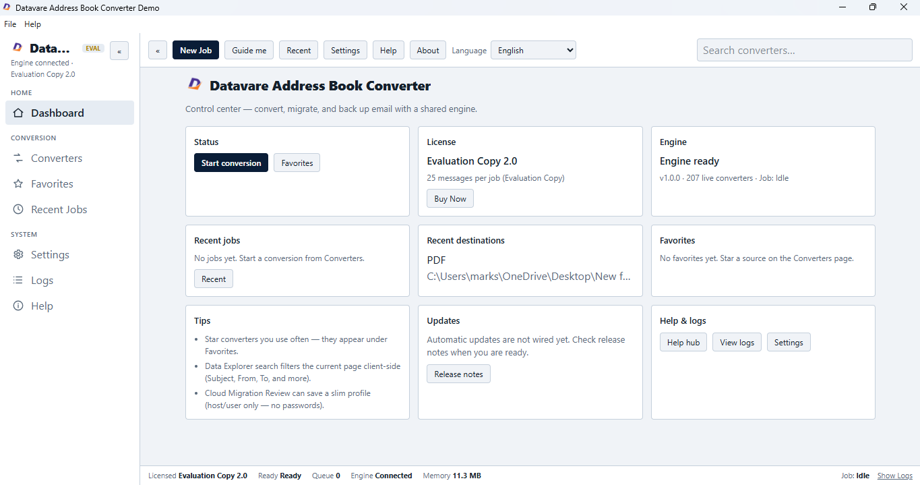Click the New Job button
The image size is (920, 485).
(x=195, y=50)
